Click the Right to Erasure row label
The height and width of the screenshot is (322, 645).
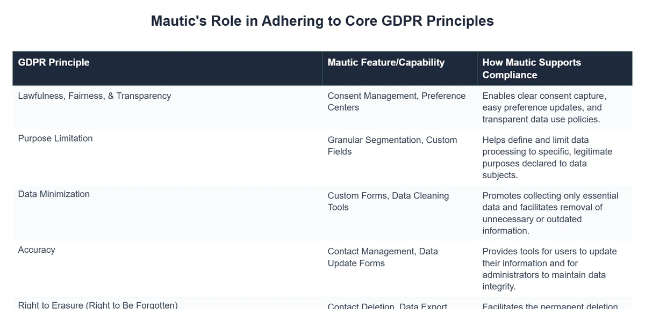(x=98, y=305)
